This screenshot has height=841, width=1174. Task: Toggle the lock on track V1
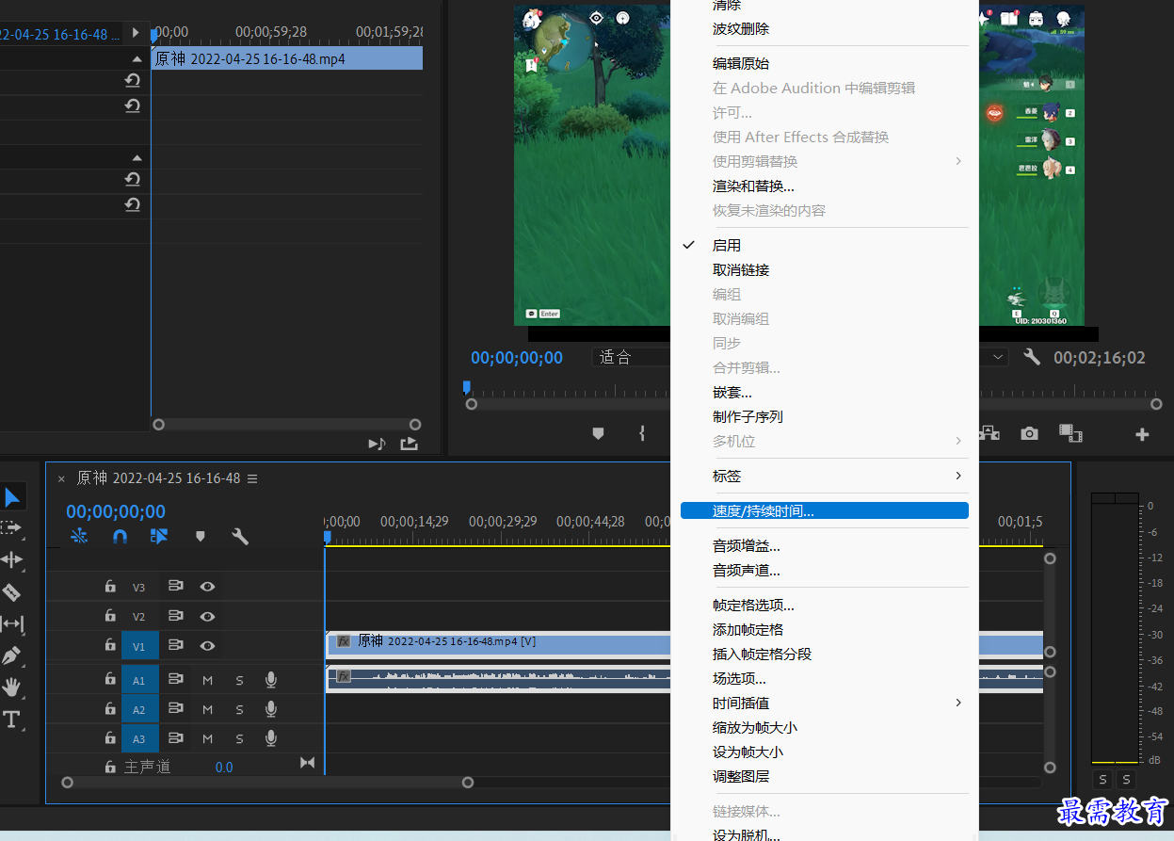[110, 646]
